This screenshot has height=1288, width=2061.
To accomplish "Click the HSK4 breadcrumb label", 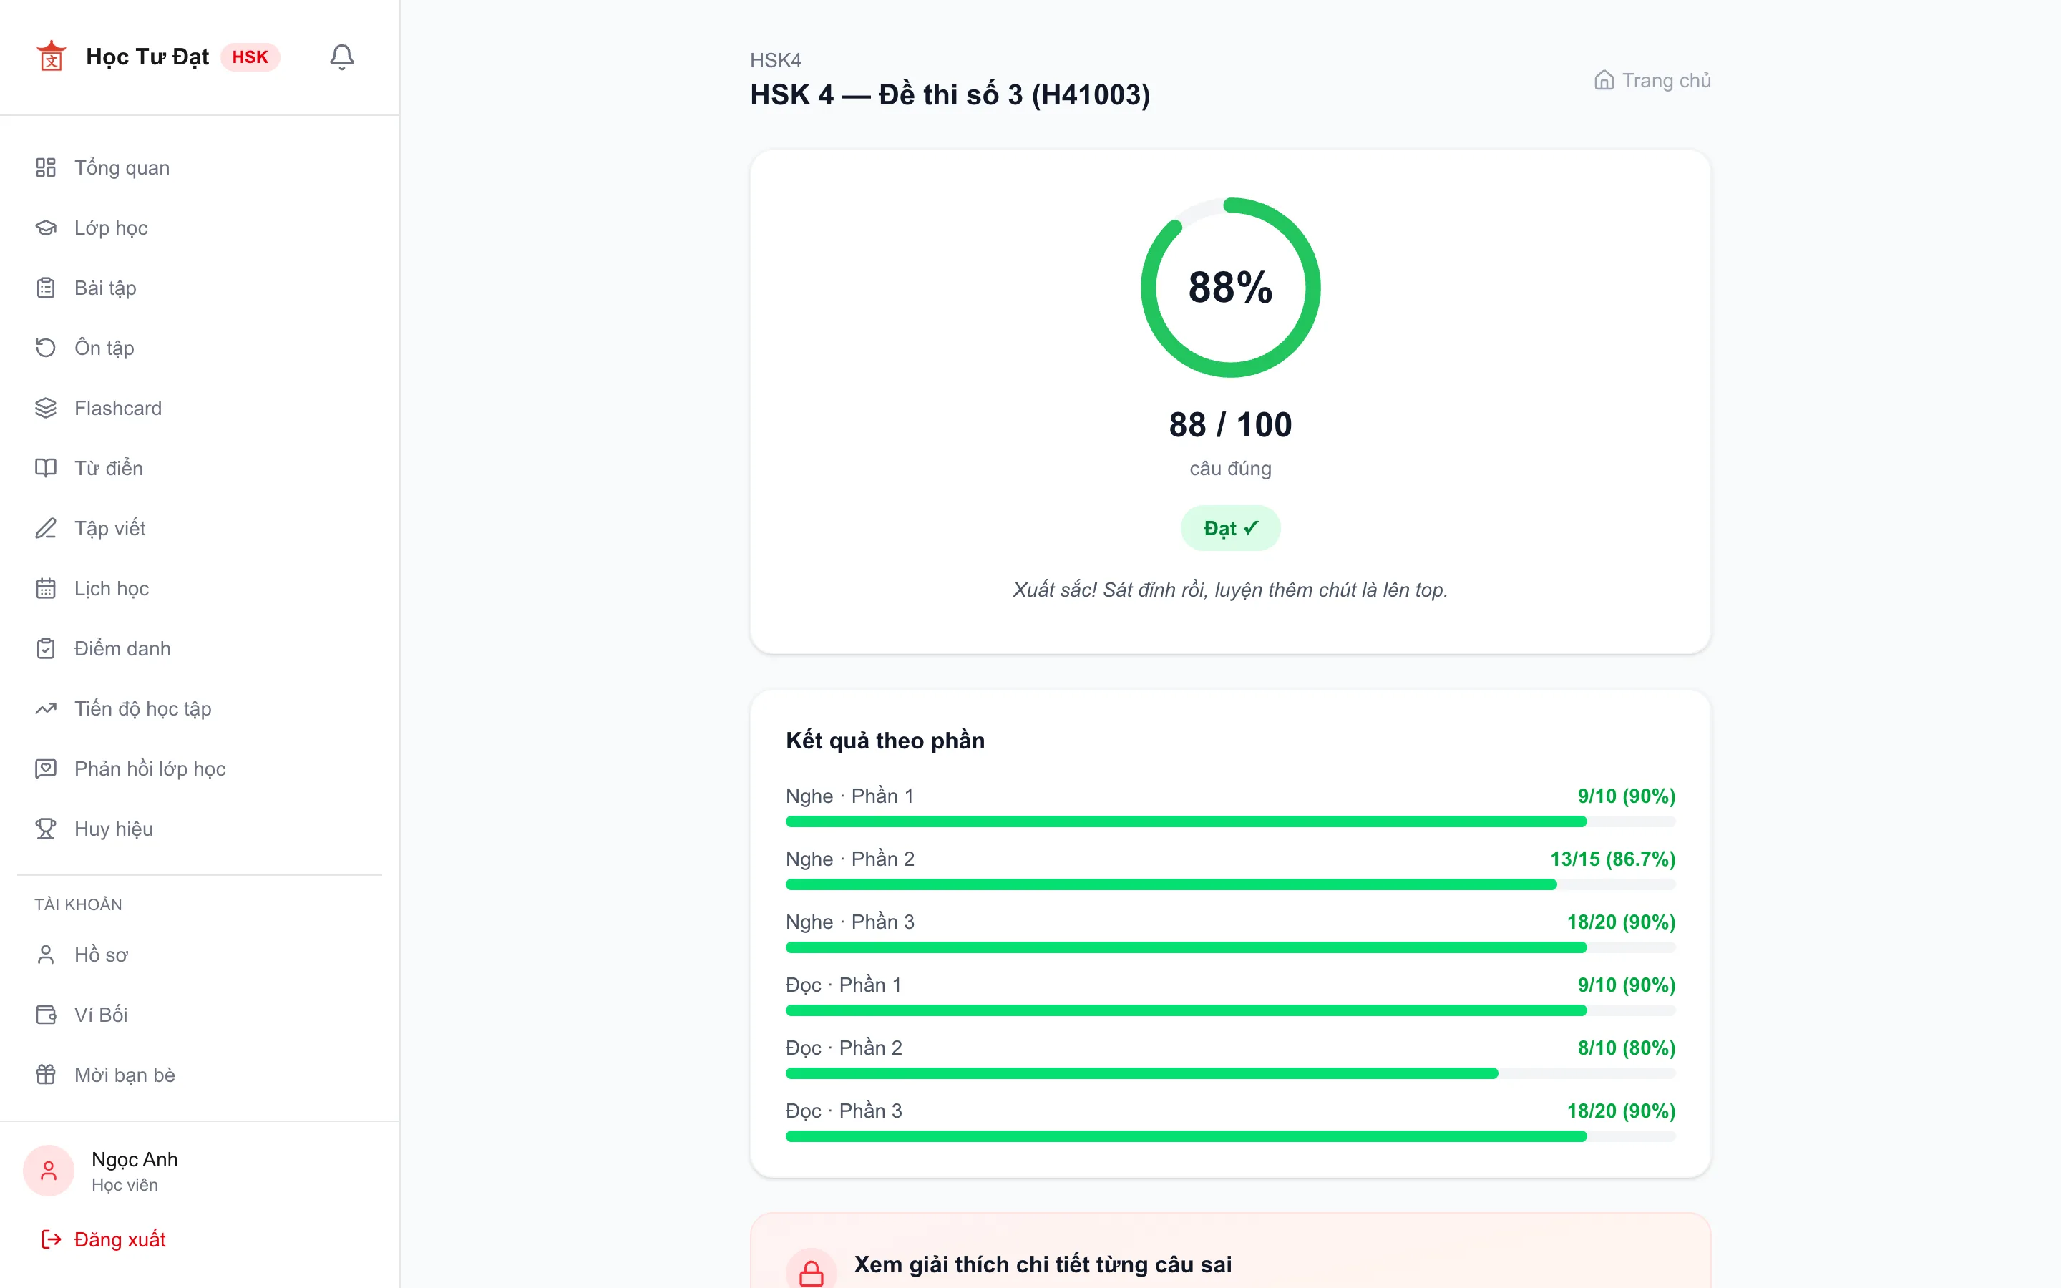I will (x=775, y=61).
